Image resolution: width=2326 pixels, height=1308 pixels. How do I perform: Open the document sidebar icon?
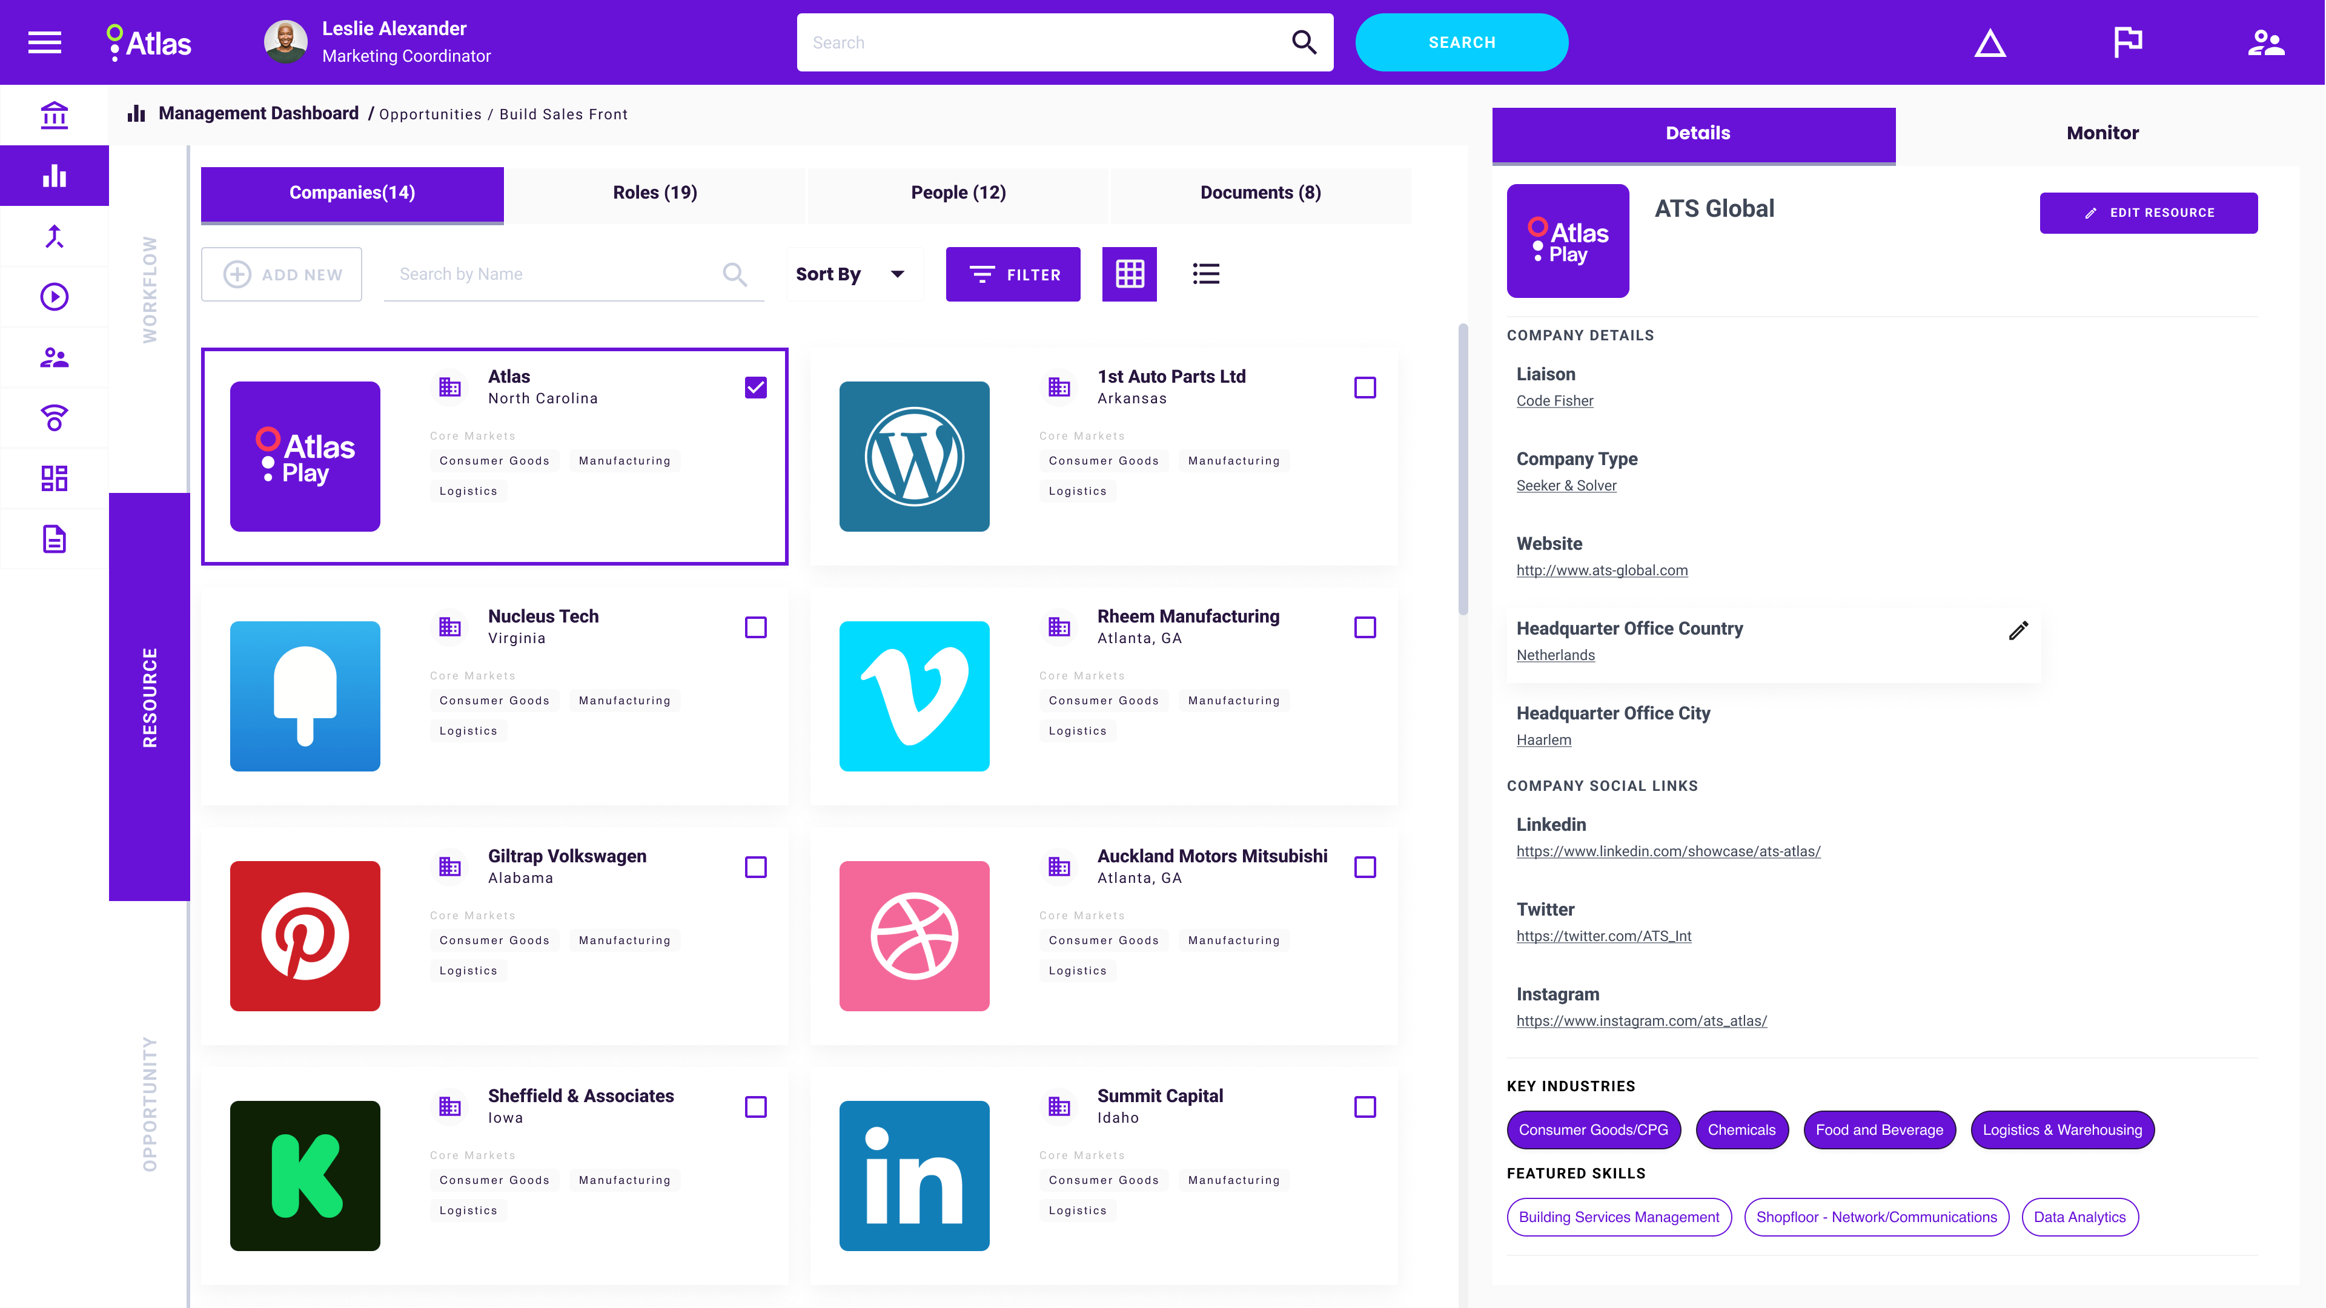tap(54, 539)
